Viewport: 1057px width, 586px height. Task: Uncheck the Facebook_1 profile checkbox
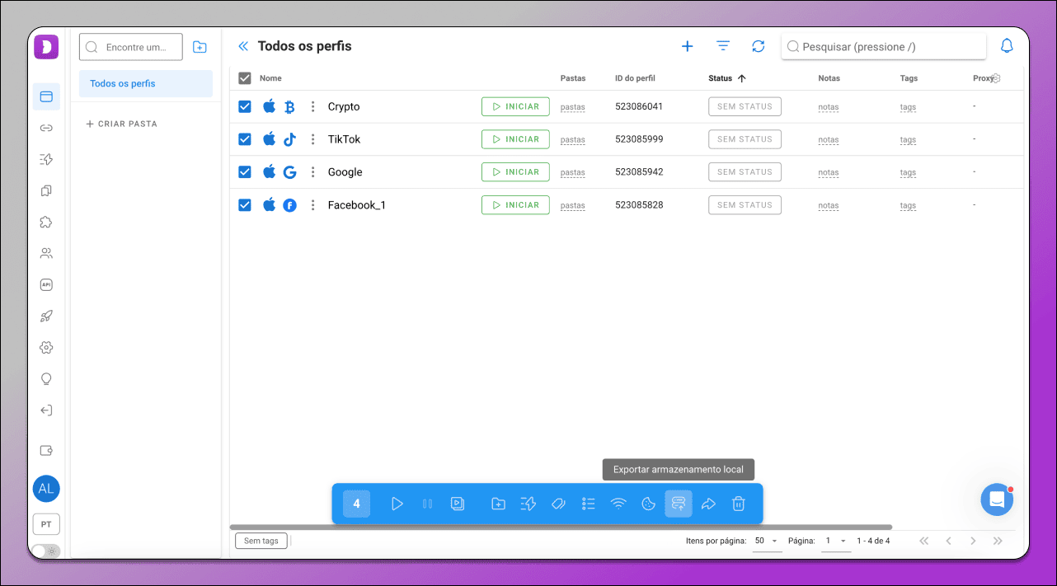pos(245,205)
